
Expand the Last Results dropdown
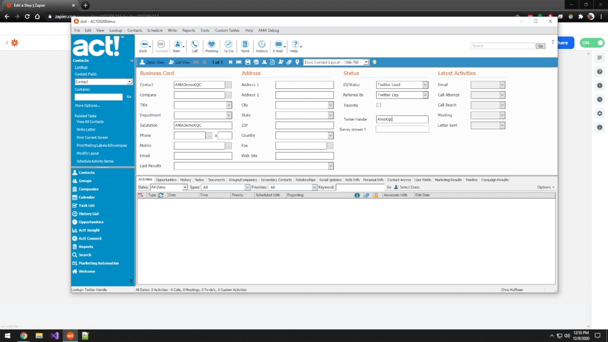coord(330,166)
